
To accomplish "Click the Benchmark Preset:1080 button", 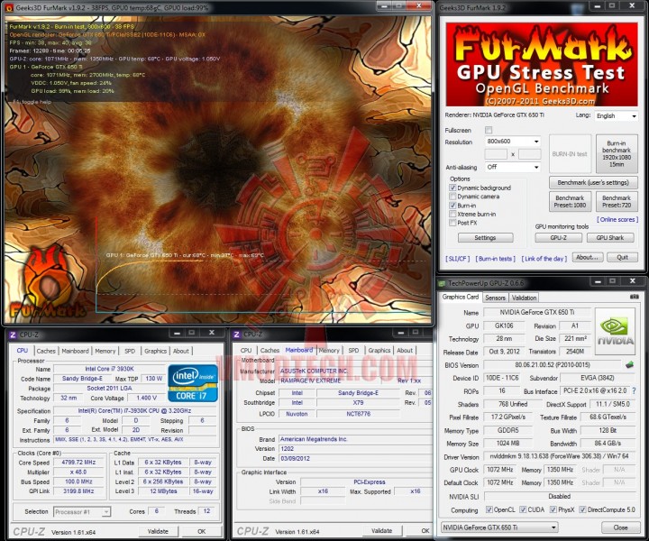I will pos(570,202).
